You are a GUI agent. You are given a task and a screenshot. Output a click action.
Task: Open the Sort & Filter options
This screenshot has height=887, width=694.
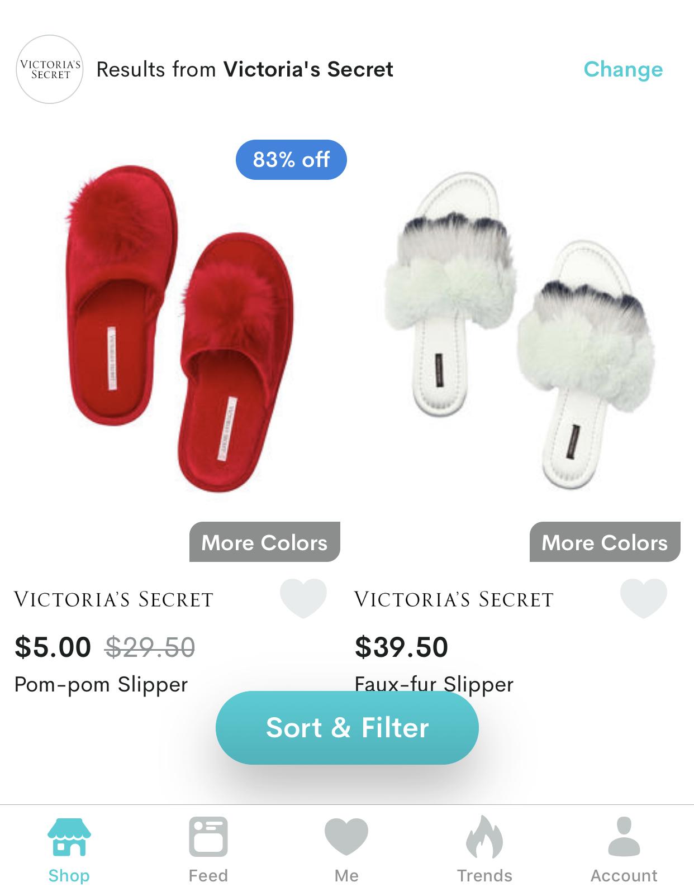click(x=347, y=728)
